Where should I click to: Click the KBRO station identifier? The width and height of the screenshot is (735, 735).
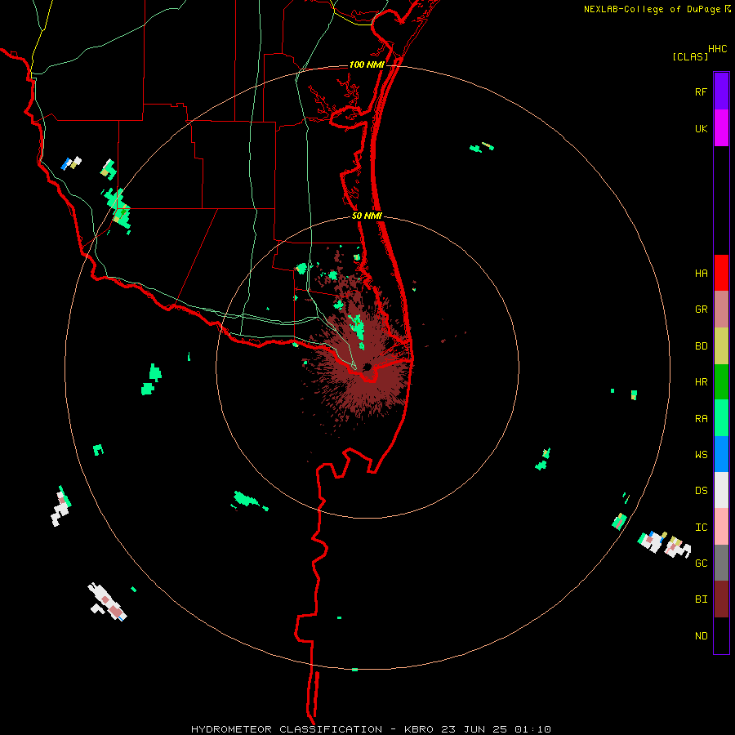tap(419, 729)
